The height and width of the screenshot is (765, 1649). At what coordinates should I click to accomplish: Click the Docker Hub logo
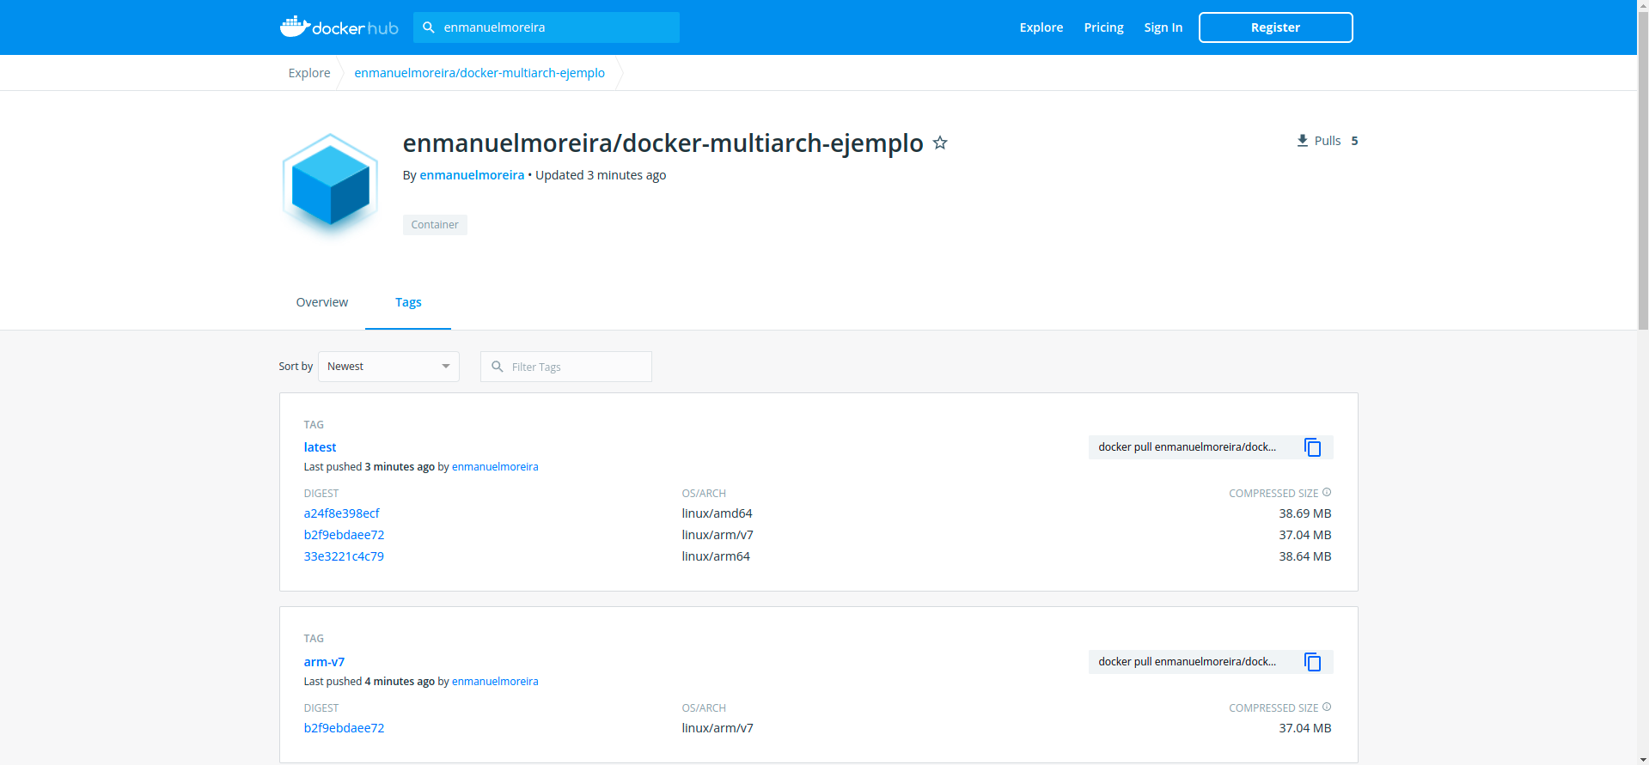tap(339, 27)
